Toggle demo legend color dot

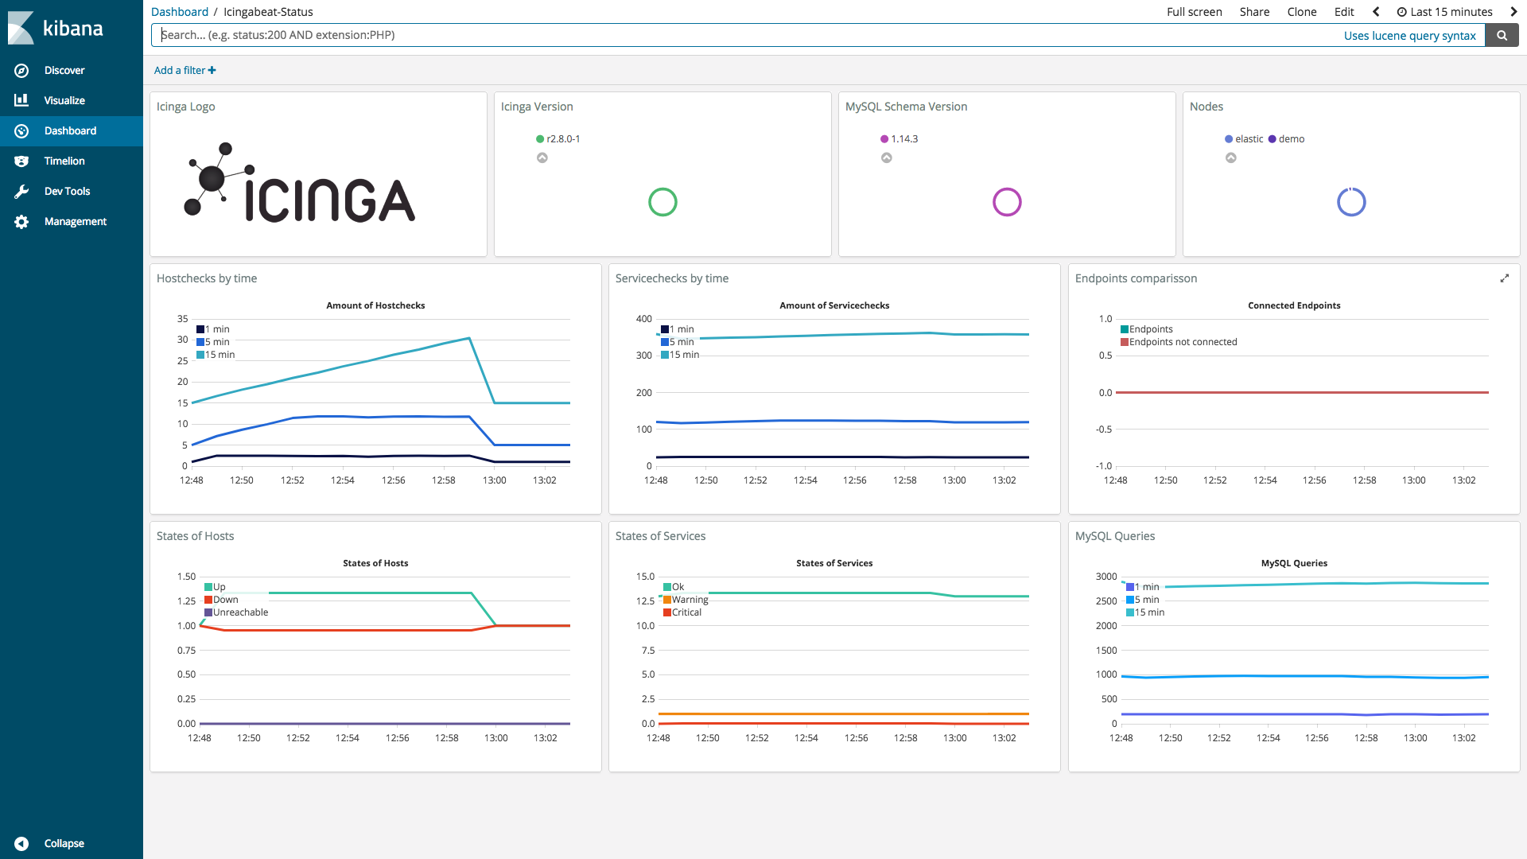pos(1272,139)
